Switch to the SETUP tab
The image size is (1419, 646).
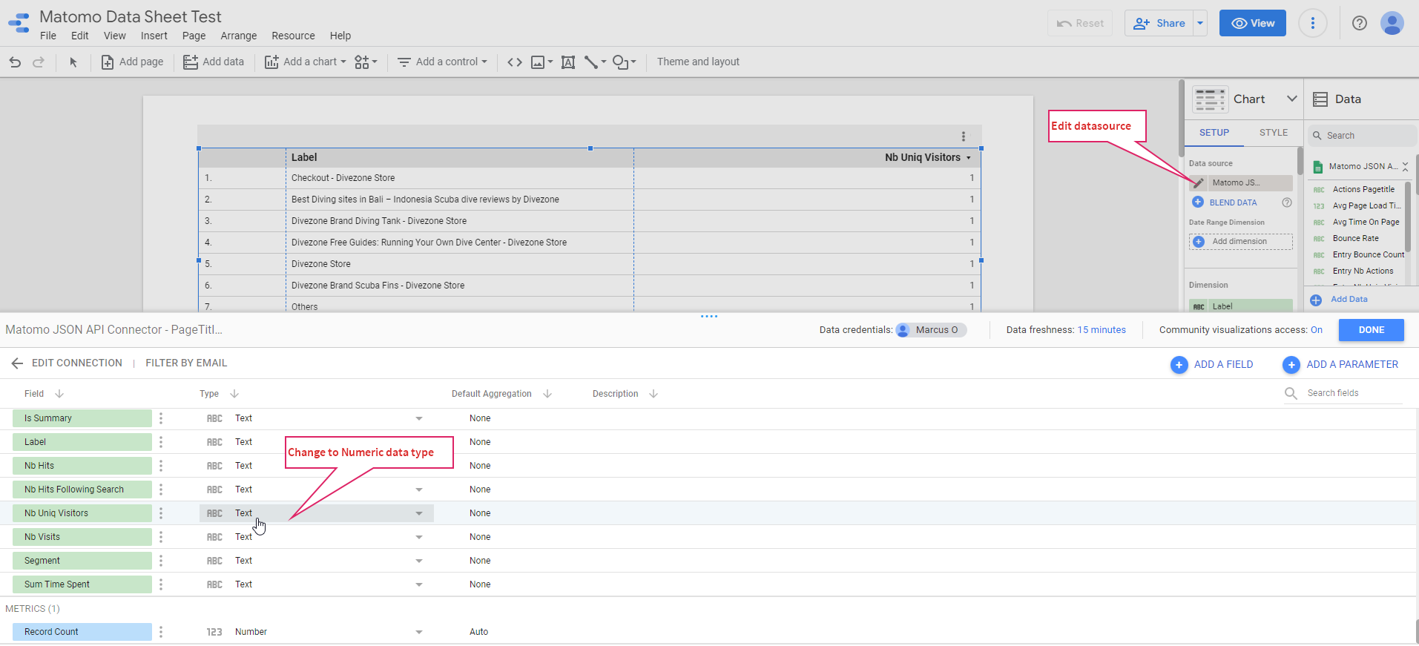click(x=1214, y=133)
